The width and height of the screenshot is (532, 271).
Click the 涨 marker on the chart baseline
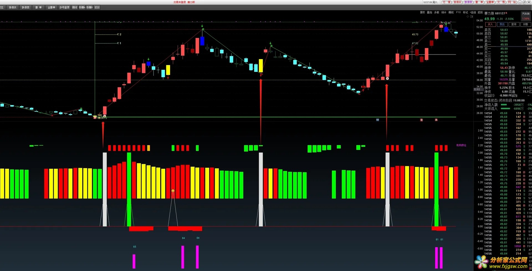[436, 120]
